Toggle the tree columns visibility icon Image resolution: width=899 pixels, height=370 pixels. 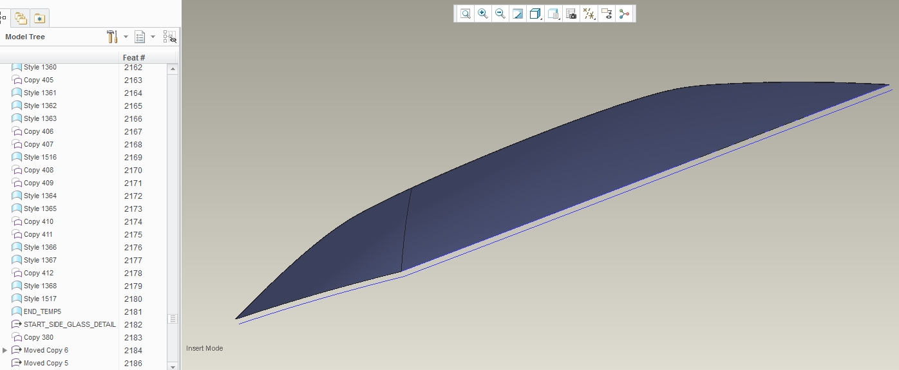pos(169,37)
